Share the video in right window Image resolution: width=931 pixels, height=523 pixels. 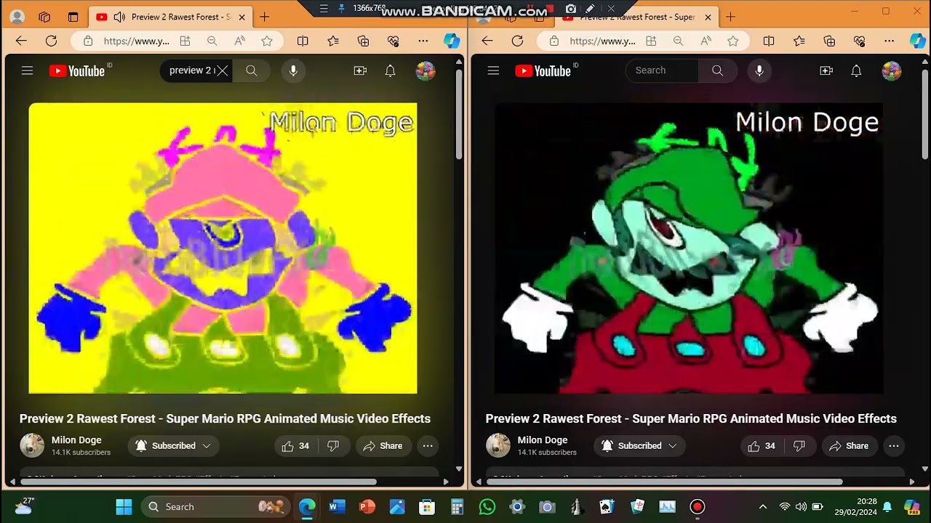(x=849, y=446)
